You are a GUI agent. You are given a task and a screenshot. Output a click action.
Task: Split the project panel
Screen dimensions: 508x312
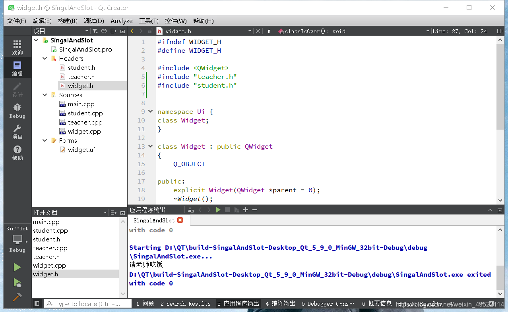[114, 31]
